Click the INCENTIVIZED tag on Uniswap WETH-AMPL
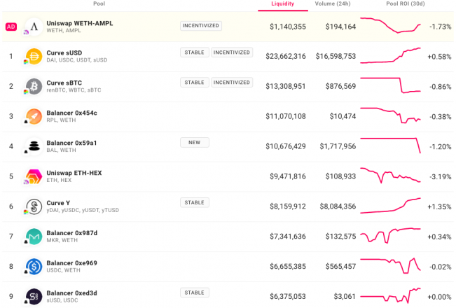 pyautogui.click(x=200, y=26)
